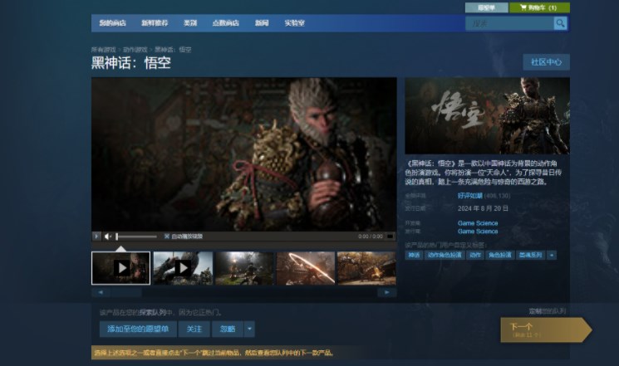Go to 所有游戏 breadcrumb link

(103, 50)
